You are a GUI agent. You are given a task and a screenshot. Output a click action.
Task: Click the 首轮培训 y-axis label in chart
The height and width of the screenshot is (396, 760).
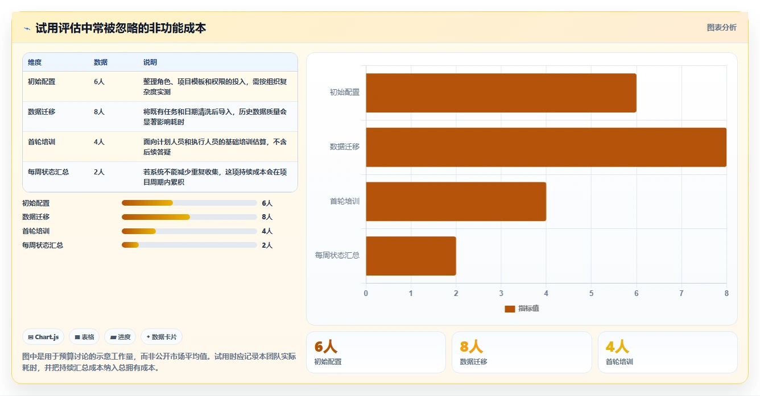[345, 201]
